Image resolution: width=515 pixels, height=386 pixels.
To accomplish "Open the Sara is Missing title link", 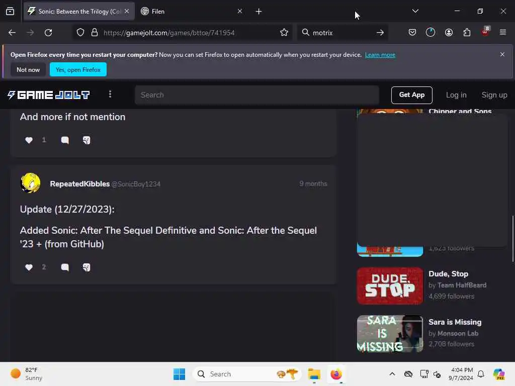I will coord(455,322).
